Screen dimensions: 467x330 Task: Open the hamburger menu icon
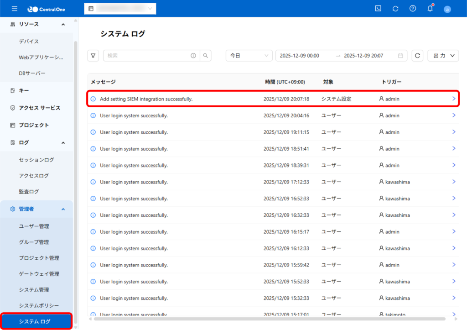coord(15,9)
